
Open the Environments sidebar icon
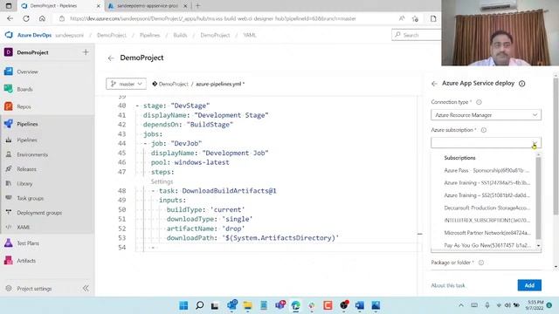(x=9, y=154)
